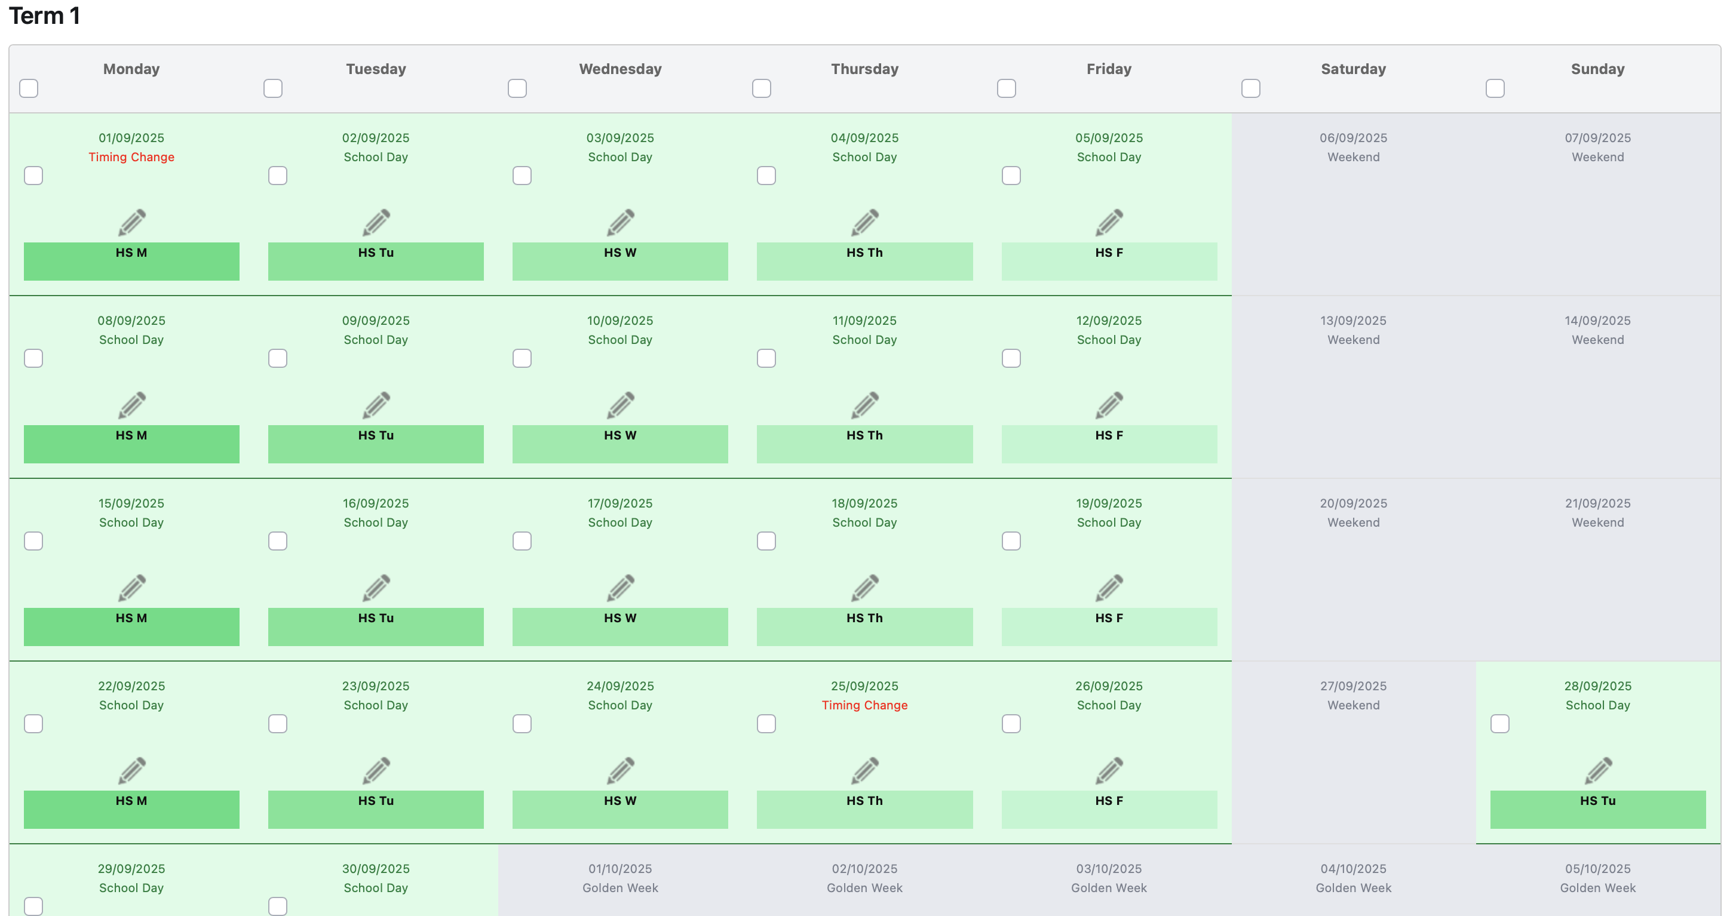The height and width of the screenshot is (916, 1736).
Task: Open the pencil editor for 10/09/2025
Action: pyautogui.click(x=620, y=405)
